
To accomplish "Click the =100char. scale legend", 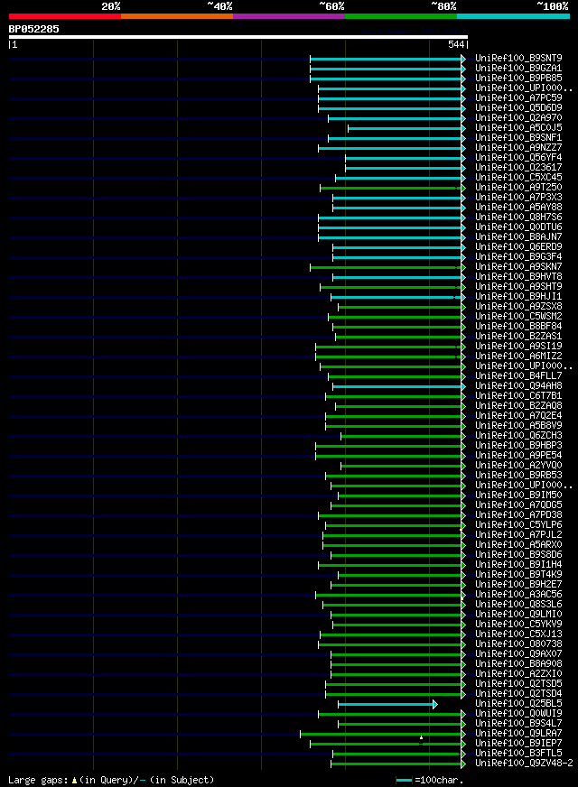I will point(430,780).
